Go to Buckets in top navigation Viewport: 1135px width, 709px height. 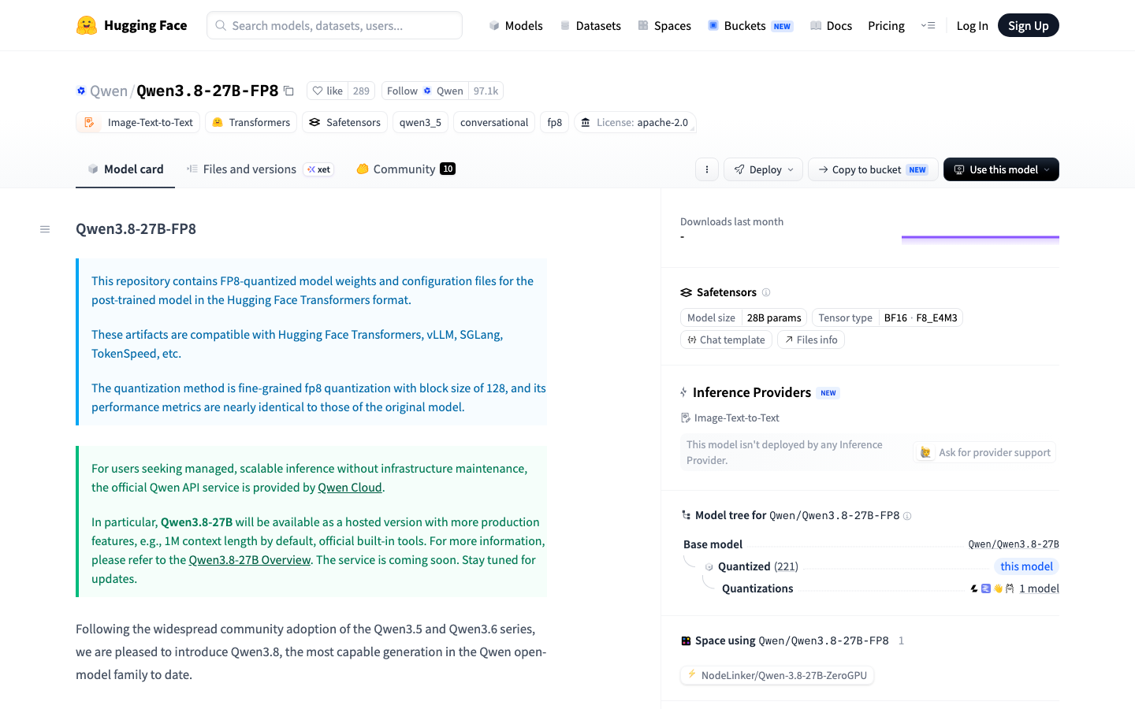[750, 25]
